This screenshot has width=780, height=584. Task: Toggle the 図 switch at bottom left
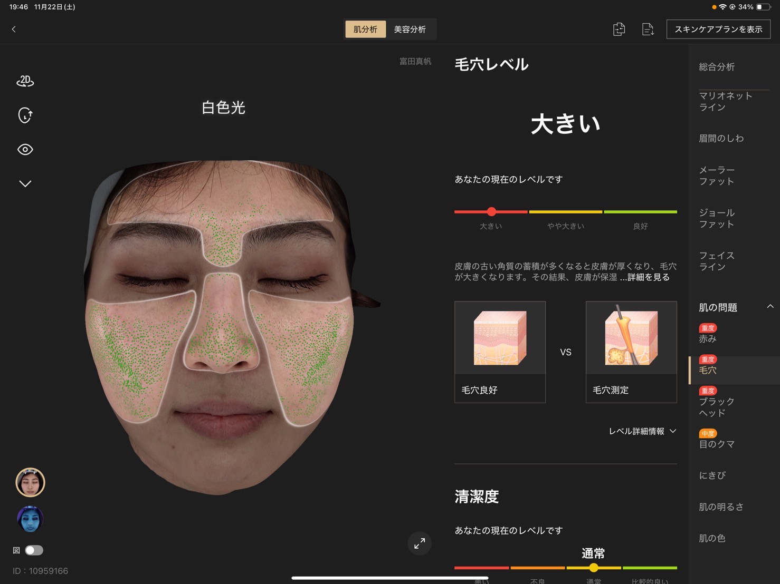coord(34,550)
